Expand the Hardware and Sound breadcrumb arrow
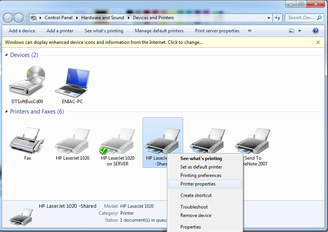This screenshot has height=232, width=328. [128, 18]
